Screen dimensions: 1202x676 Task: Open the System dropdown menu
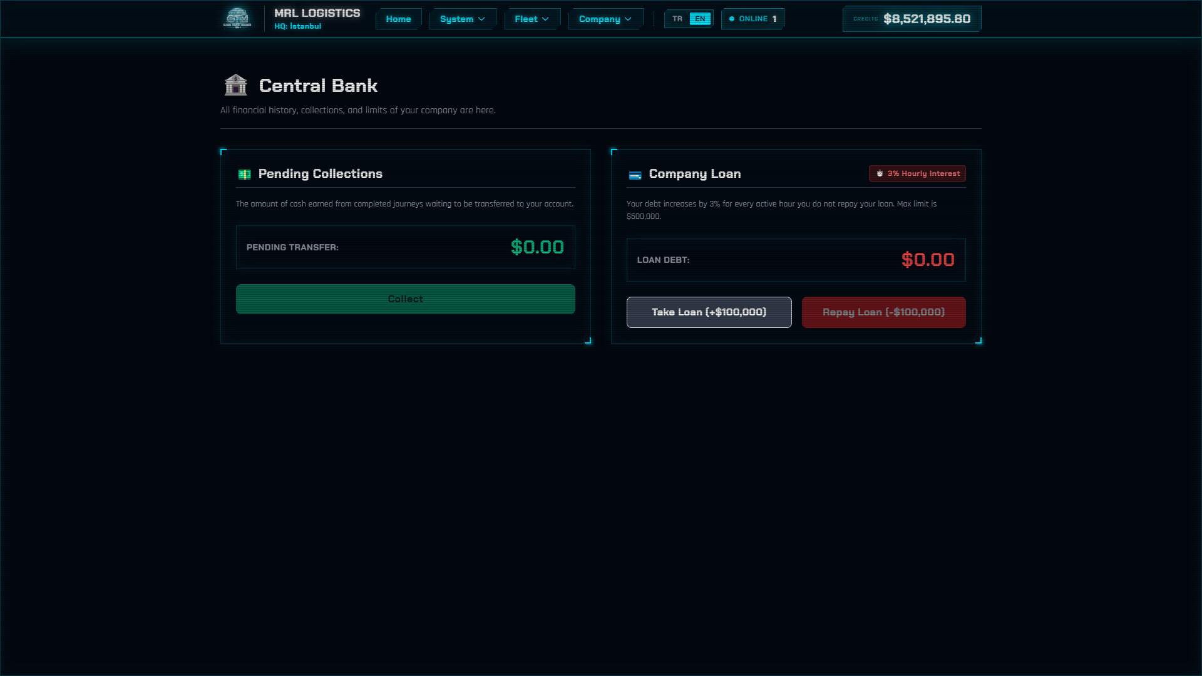(462, 19)
